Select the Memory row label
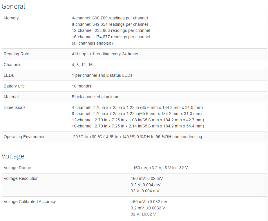268x221 pixels. [x=11, y=18]
